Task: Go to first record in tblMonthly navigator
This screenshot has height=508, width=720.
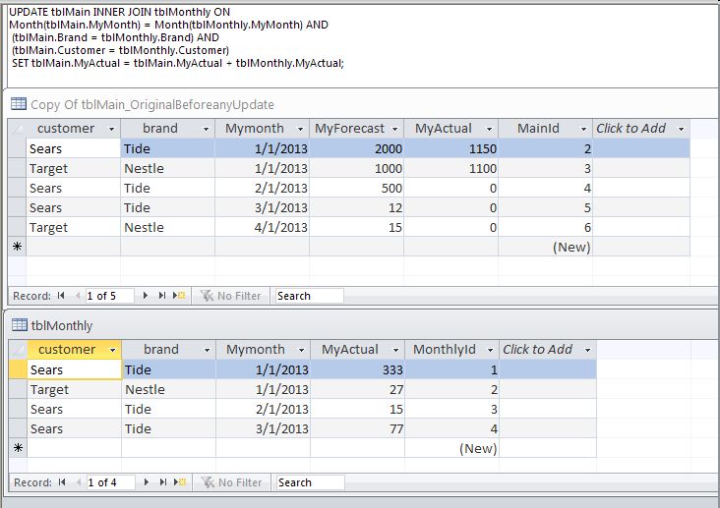Action: [x=62, y=482]
